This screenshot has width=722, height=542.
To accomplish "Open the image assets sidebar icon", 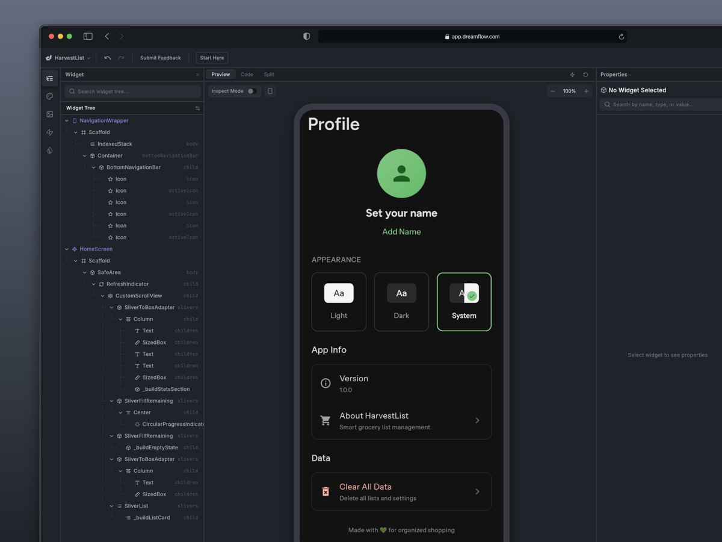I will [50, 114].
